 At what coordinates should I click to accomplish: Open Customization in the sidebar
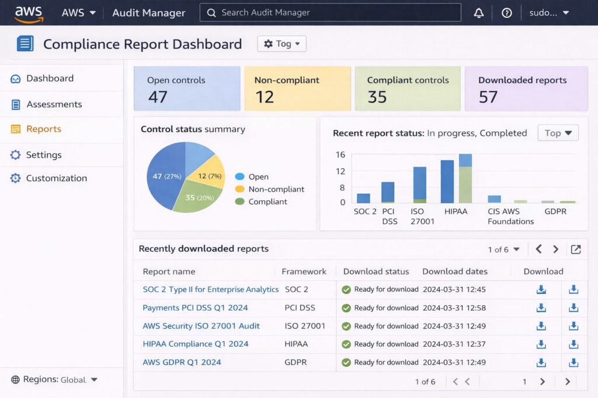coord(56,178)
